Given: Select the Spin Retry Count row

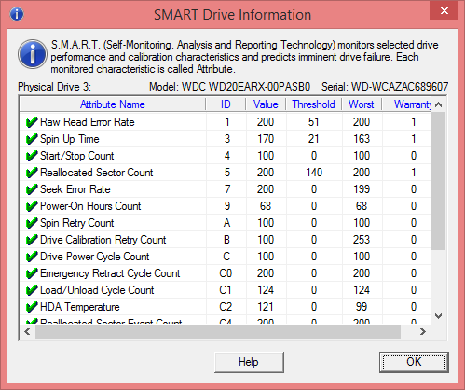Looking at the screenshot, I should [226, 223].
